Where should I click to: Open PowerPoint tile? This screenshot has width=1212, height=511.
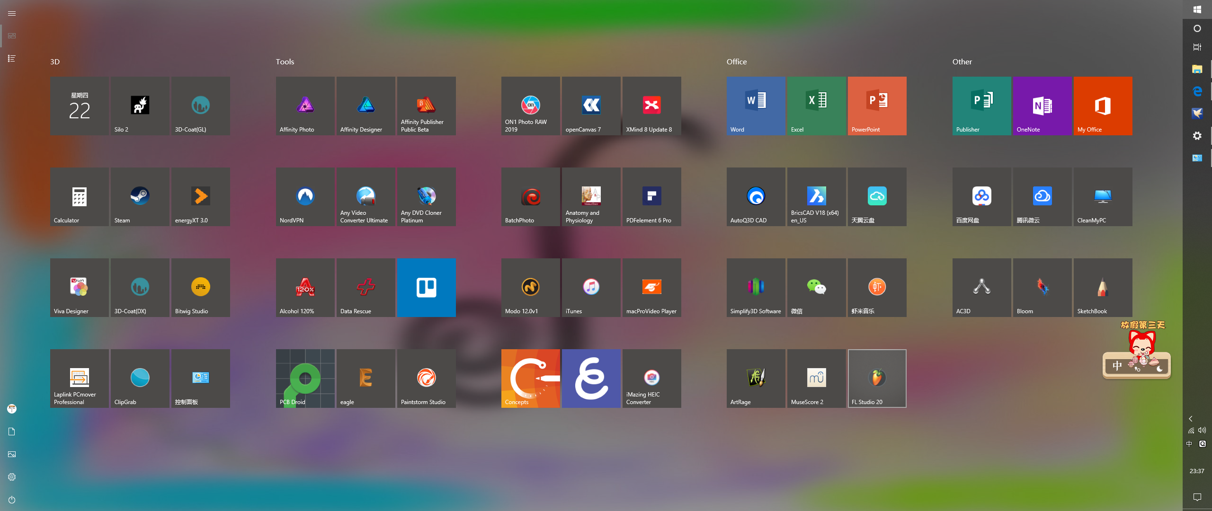click(877, 106)
